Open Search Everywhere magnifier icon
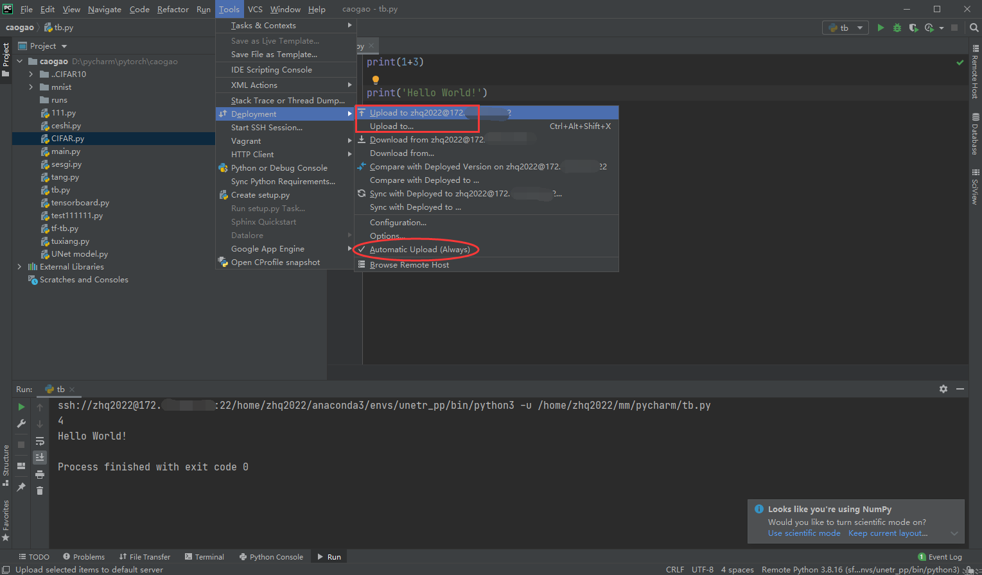The image size is (982, 575). (x=974, y=28)
